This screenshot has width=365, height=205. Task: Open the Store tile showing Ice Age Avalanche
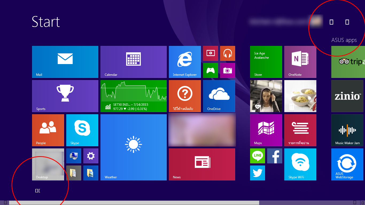[x=266, y=62]
